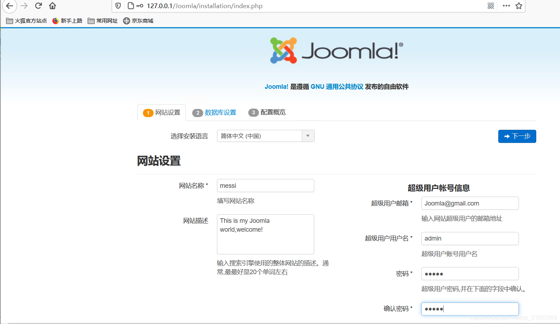Viewport: 560px width, 324px height.
Task: Click the 超级用户邮箱 email field
Action: 470,203
